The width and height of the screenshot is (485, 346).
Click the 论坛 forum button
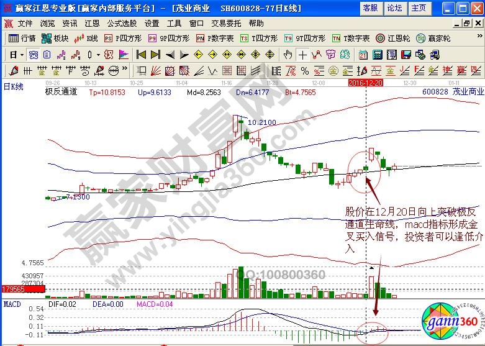[x=395, y=8]
